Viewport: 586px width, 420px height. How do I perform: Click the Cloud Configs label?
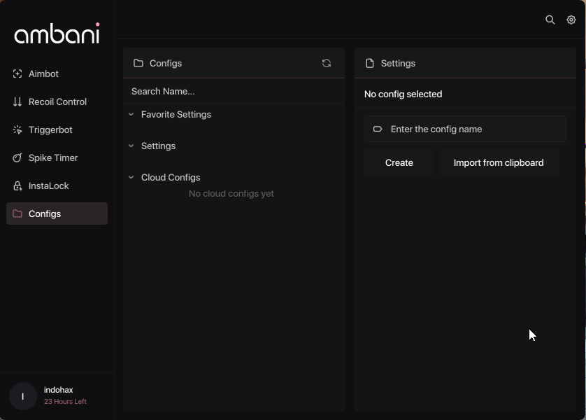171,177
